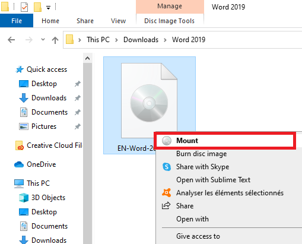Go forward with the Forward arrow
Screen dimensions: 302x244
point(29,40)
